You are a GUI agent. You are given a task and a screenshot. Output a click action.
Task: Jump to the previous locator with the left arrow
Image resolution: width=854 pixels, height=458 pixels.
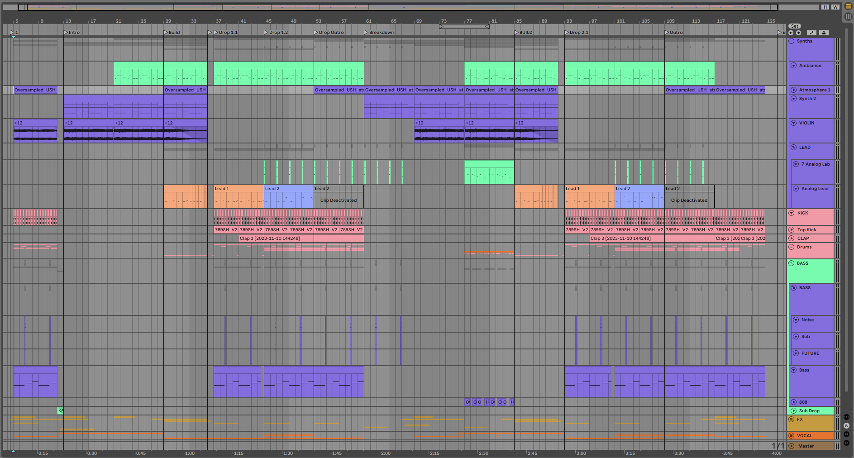point(791,33)
